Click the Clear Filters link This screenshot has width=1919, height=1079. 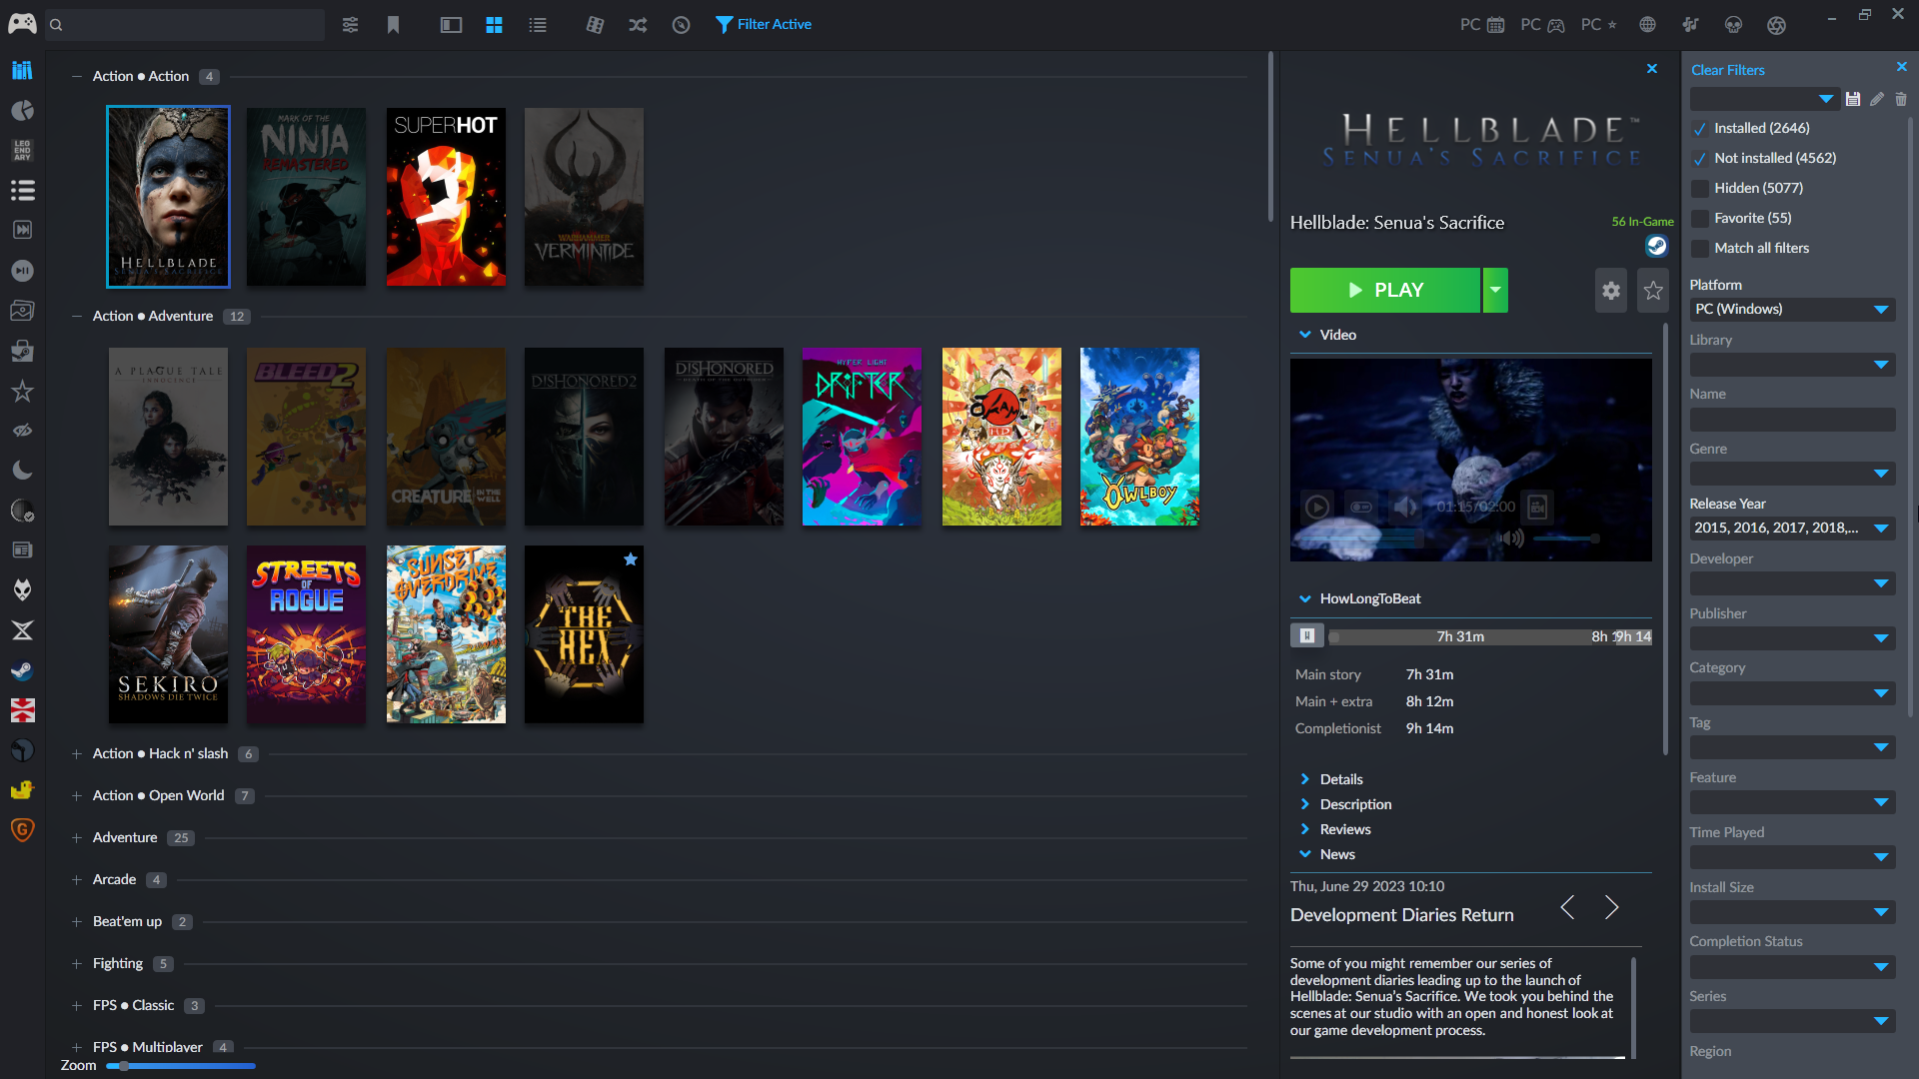coord(1727,70)
